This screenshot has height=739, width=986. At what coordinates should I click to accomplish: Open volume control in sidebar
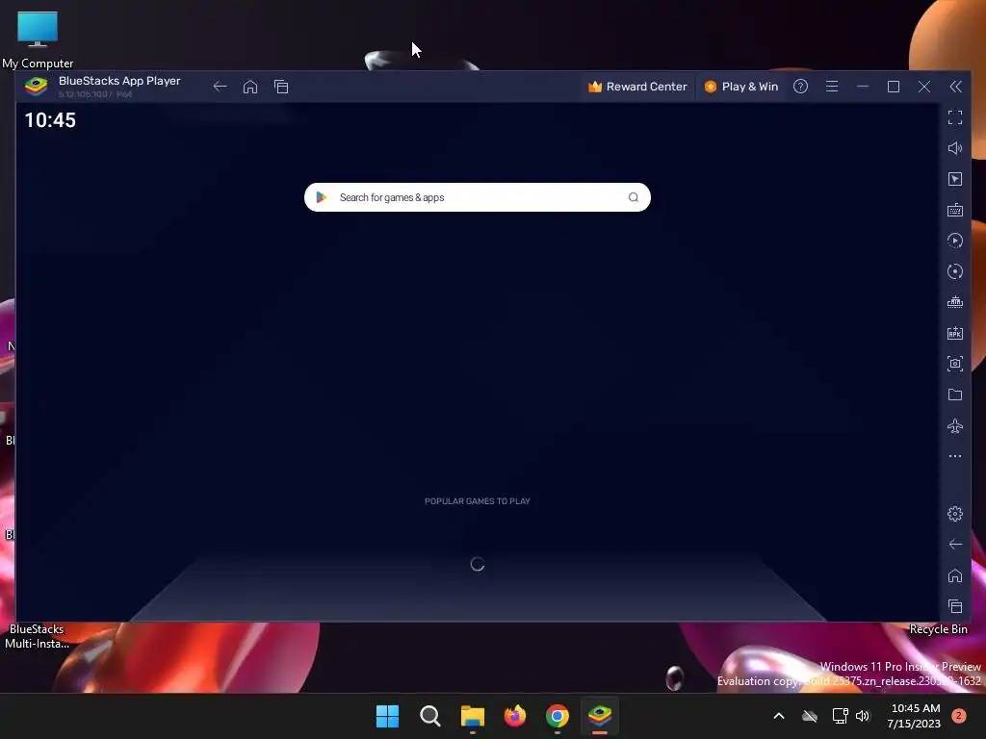(x=955, y=148)
